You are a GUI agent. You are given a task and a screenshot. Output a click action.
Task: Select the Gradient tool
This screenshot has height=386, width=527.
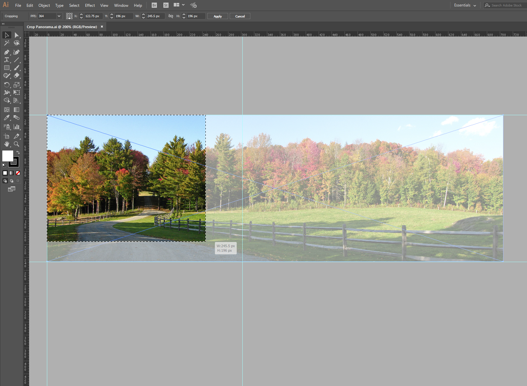click(17, 110)
